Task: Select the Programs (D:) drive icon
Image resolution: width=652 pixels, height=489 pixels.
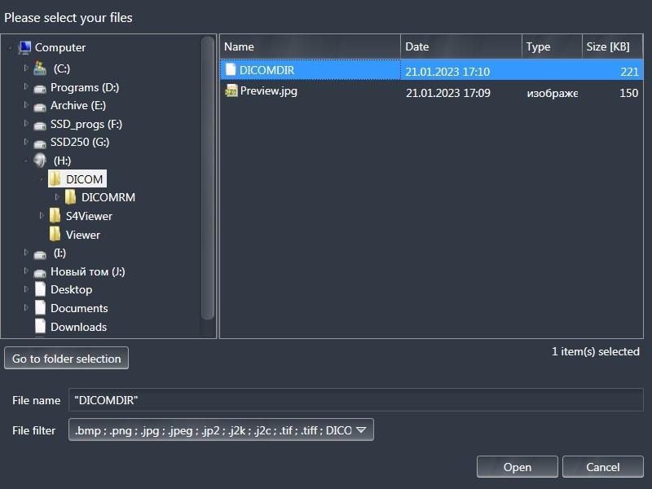Action: click(x=40, y=87)
